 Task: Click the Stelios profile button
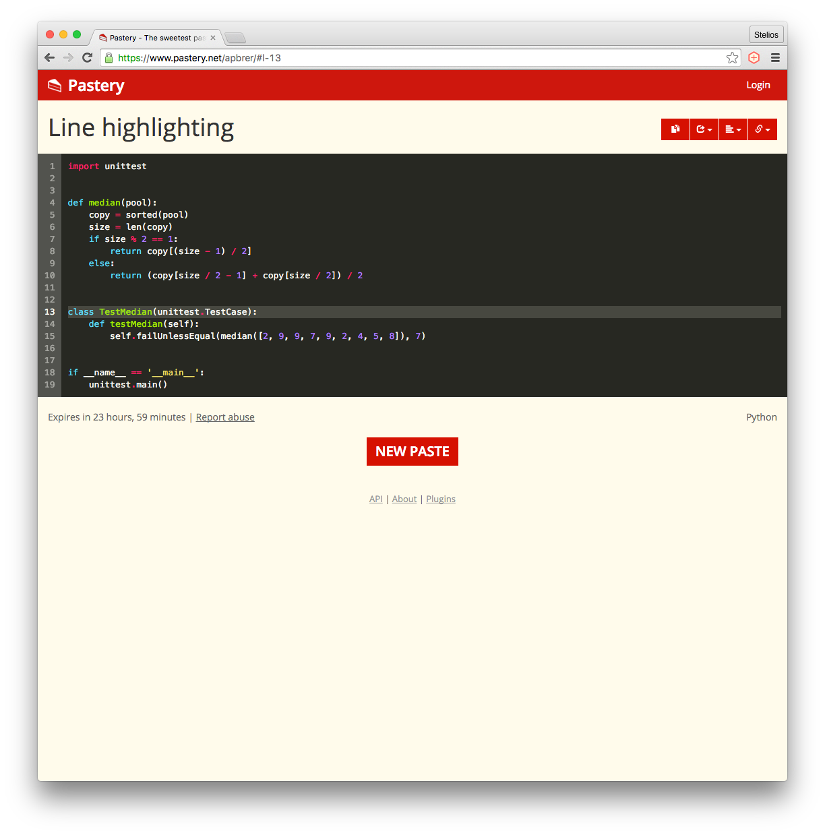(766, 34)
